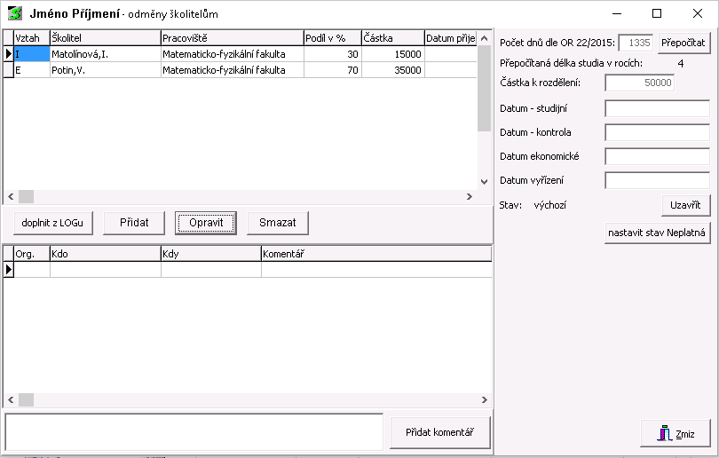Select the Matolínová, I. row in the grid
The image size is (719, 458).
coord(104,54)
